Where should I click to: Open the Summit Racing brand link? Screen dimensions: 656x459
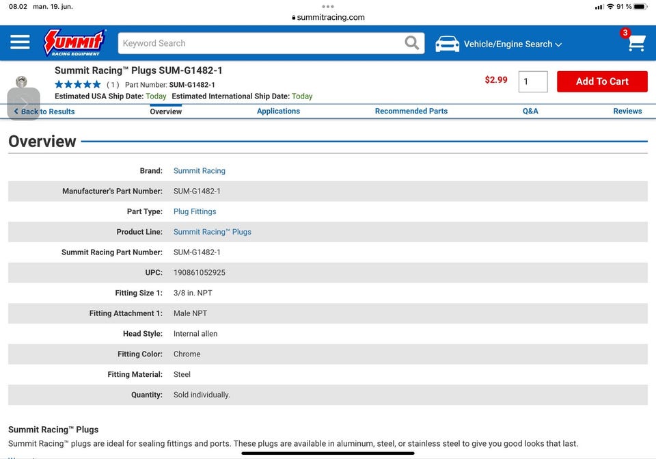coord(200,171)
